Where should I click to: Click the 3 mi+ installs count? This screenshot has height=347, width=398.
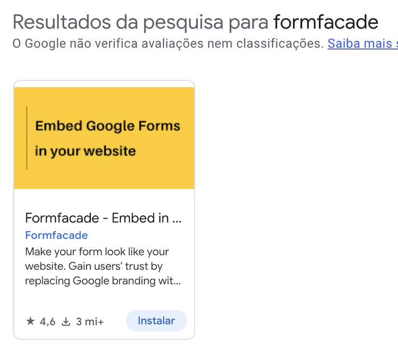click(x=90, y=321)
